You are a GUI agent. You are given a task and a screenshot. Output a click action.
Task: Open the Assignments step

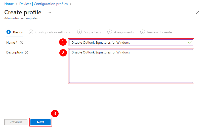[x=121, y=32]
